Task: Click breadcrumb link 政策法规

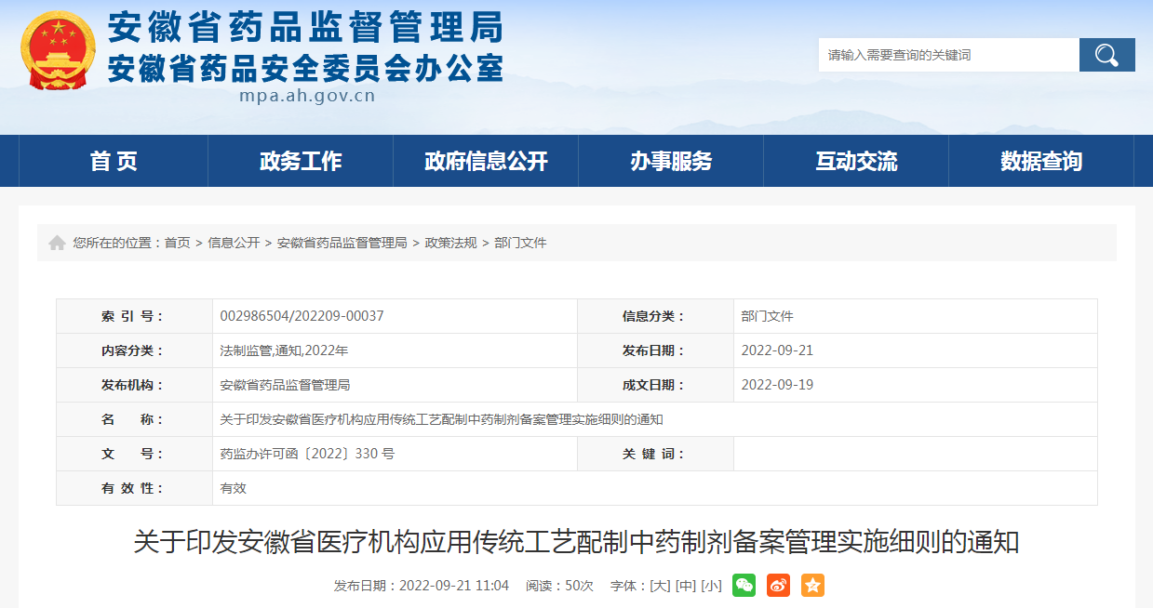Action: pyautogui.click(x=451, y=243)
